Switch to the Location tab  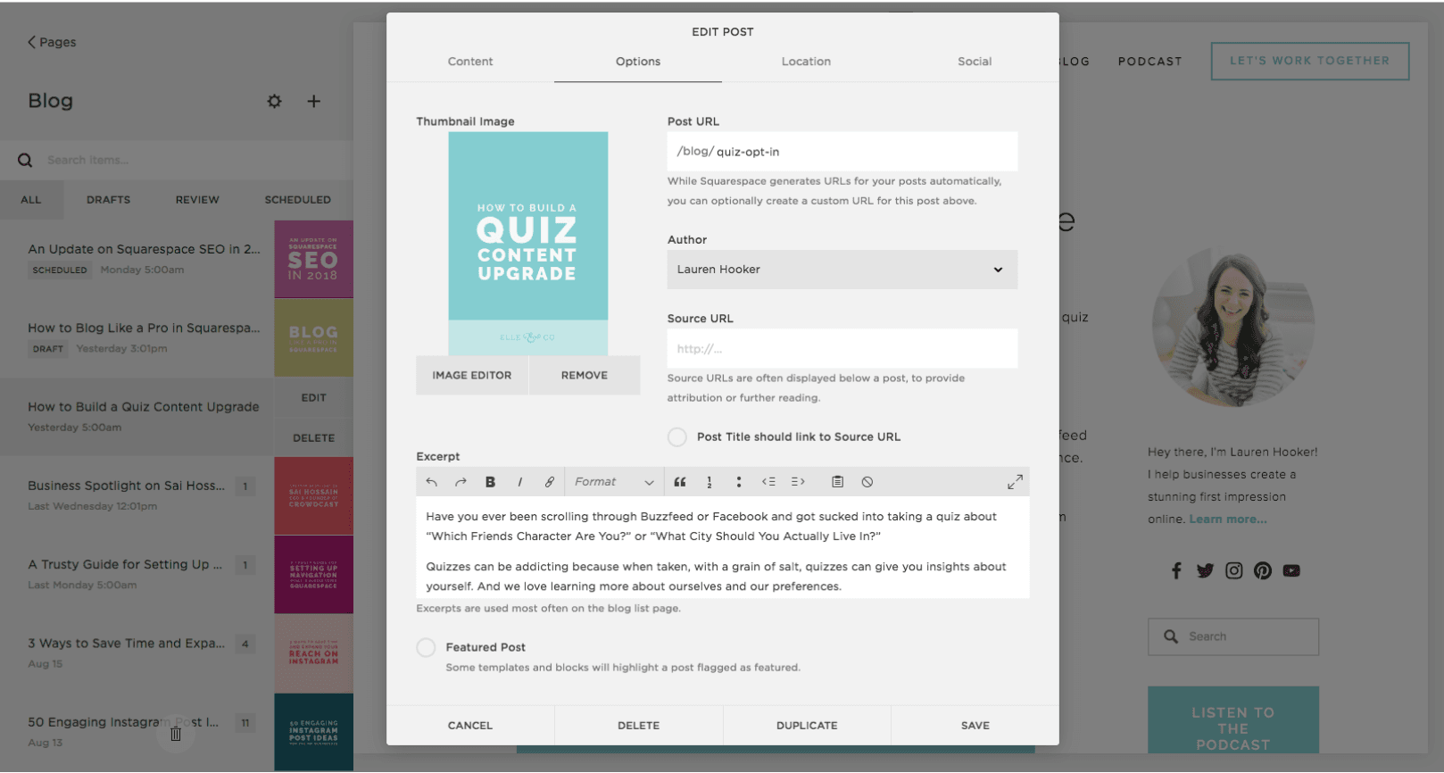click(806, 62)
